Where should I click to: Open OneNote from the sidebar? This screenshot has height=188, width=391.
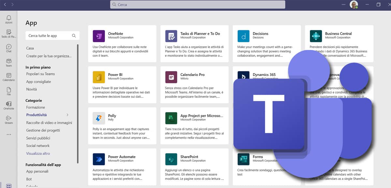coord(9,105)
